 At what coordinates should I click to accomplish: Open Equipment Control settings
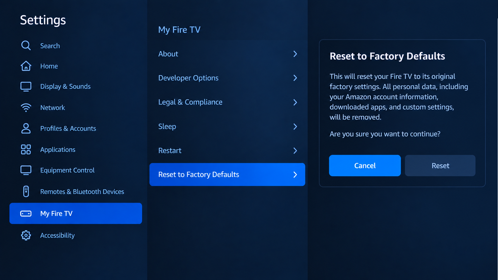[67, 170]
